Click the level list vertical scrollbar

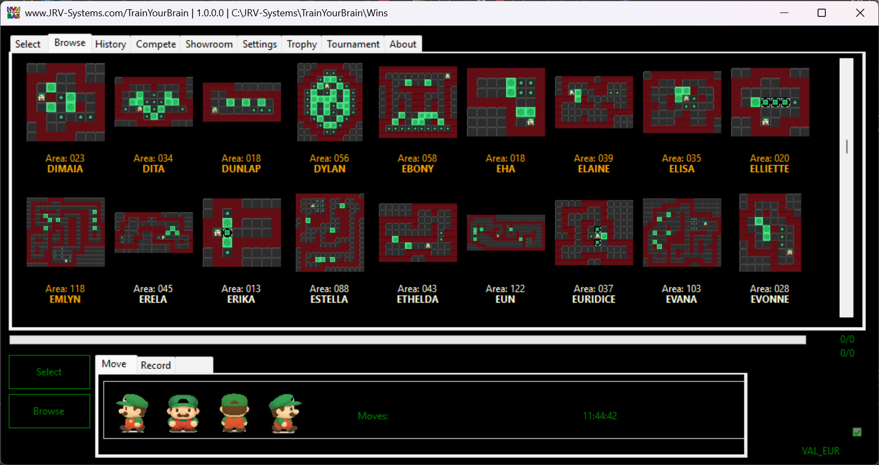846,187
